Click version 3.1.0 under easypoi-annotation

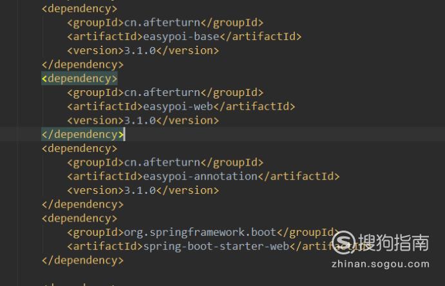click(x=143, y=191)
